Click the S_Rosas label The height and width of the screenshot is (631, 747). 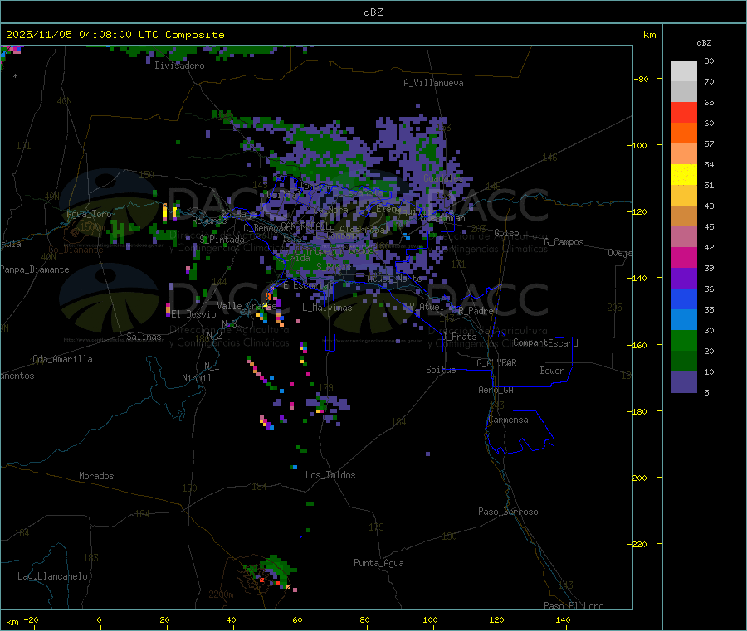click(334, 267)
